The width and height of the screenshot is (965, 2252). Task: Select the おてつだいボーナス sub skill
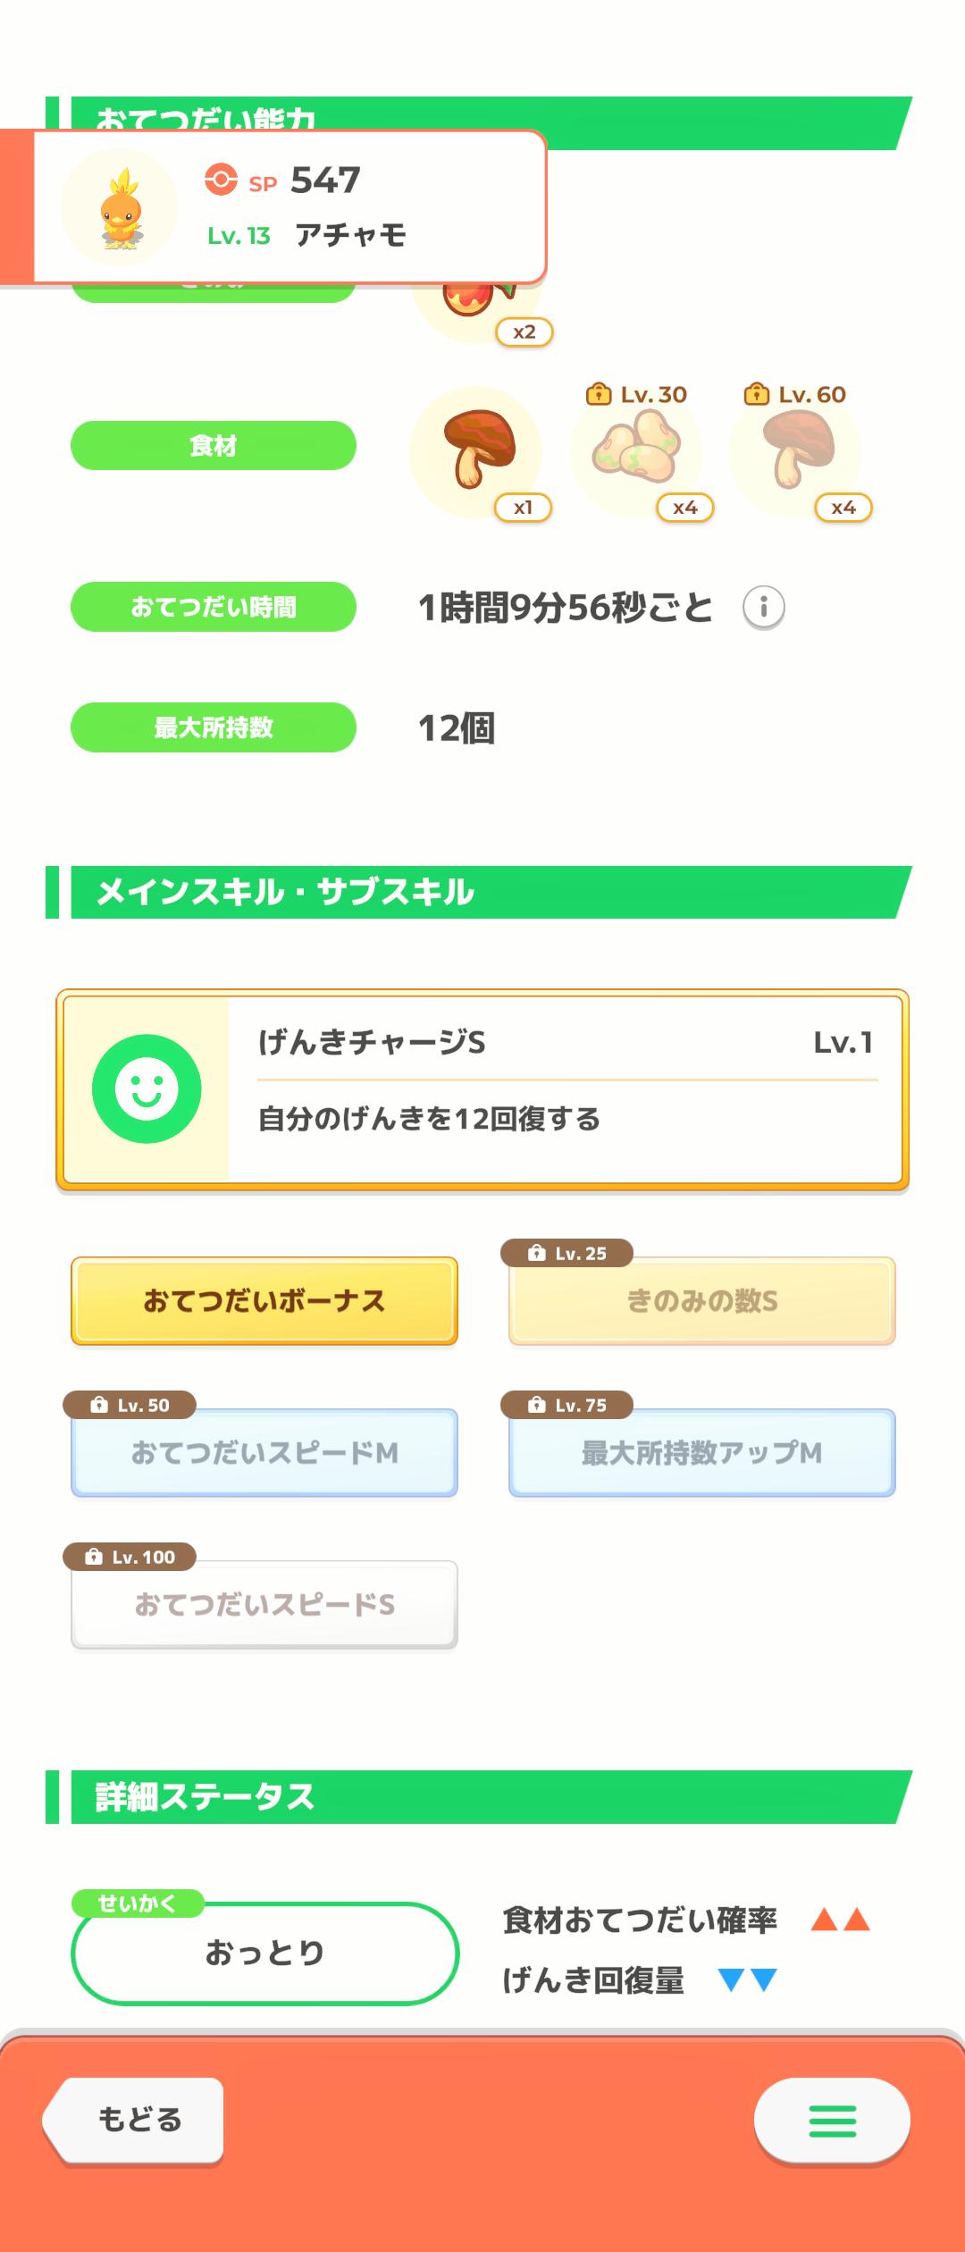point(264,1300)
